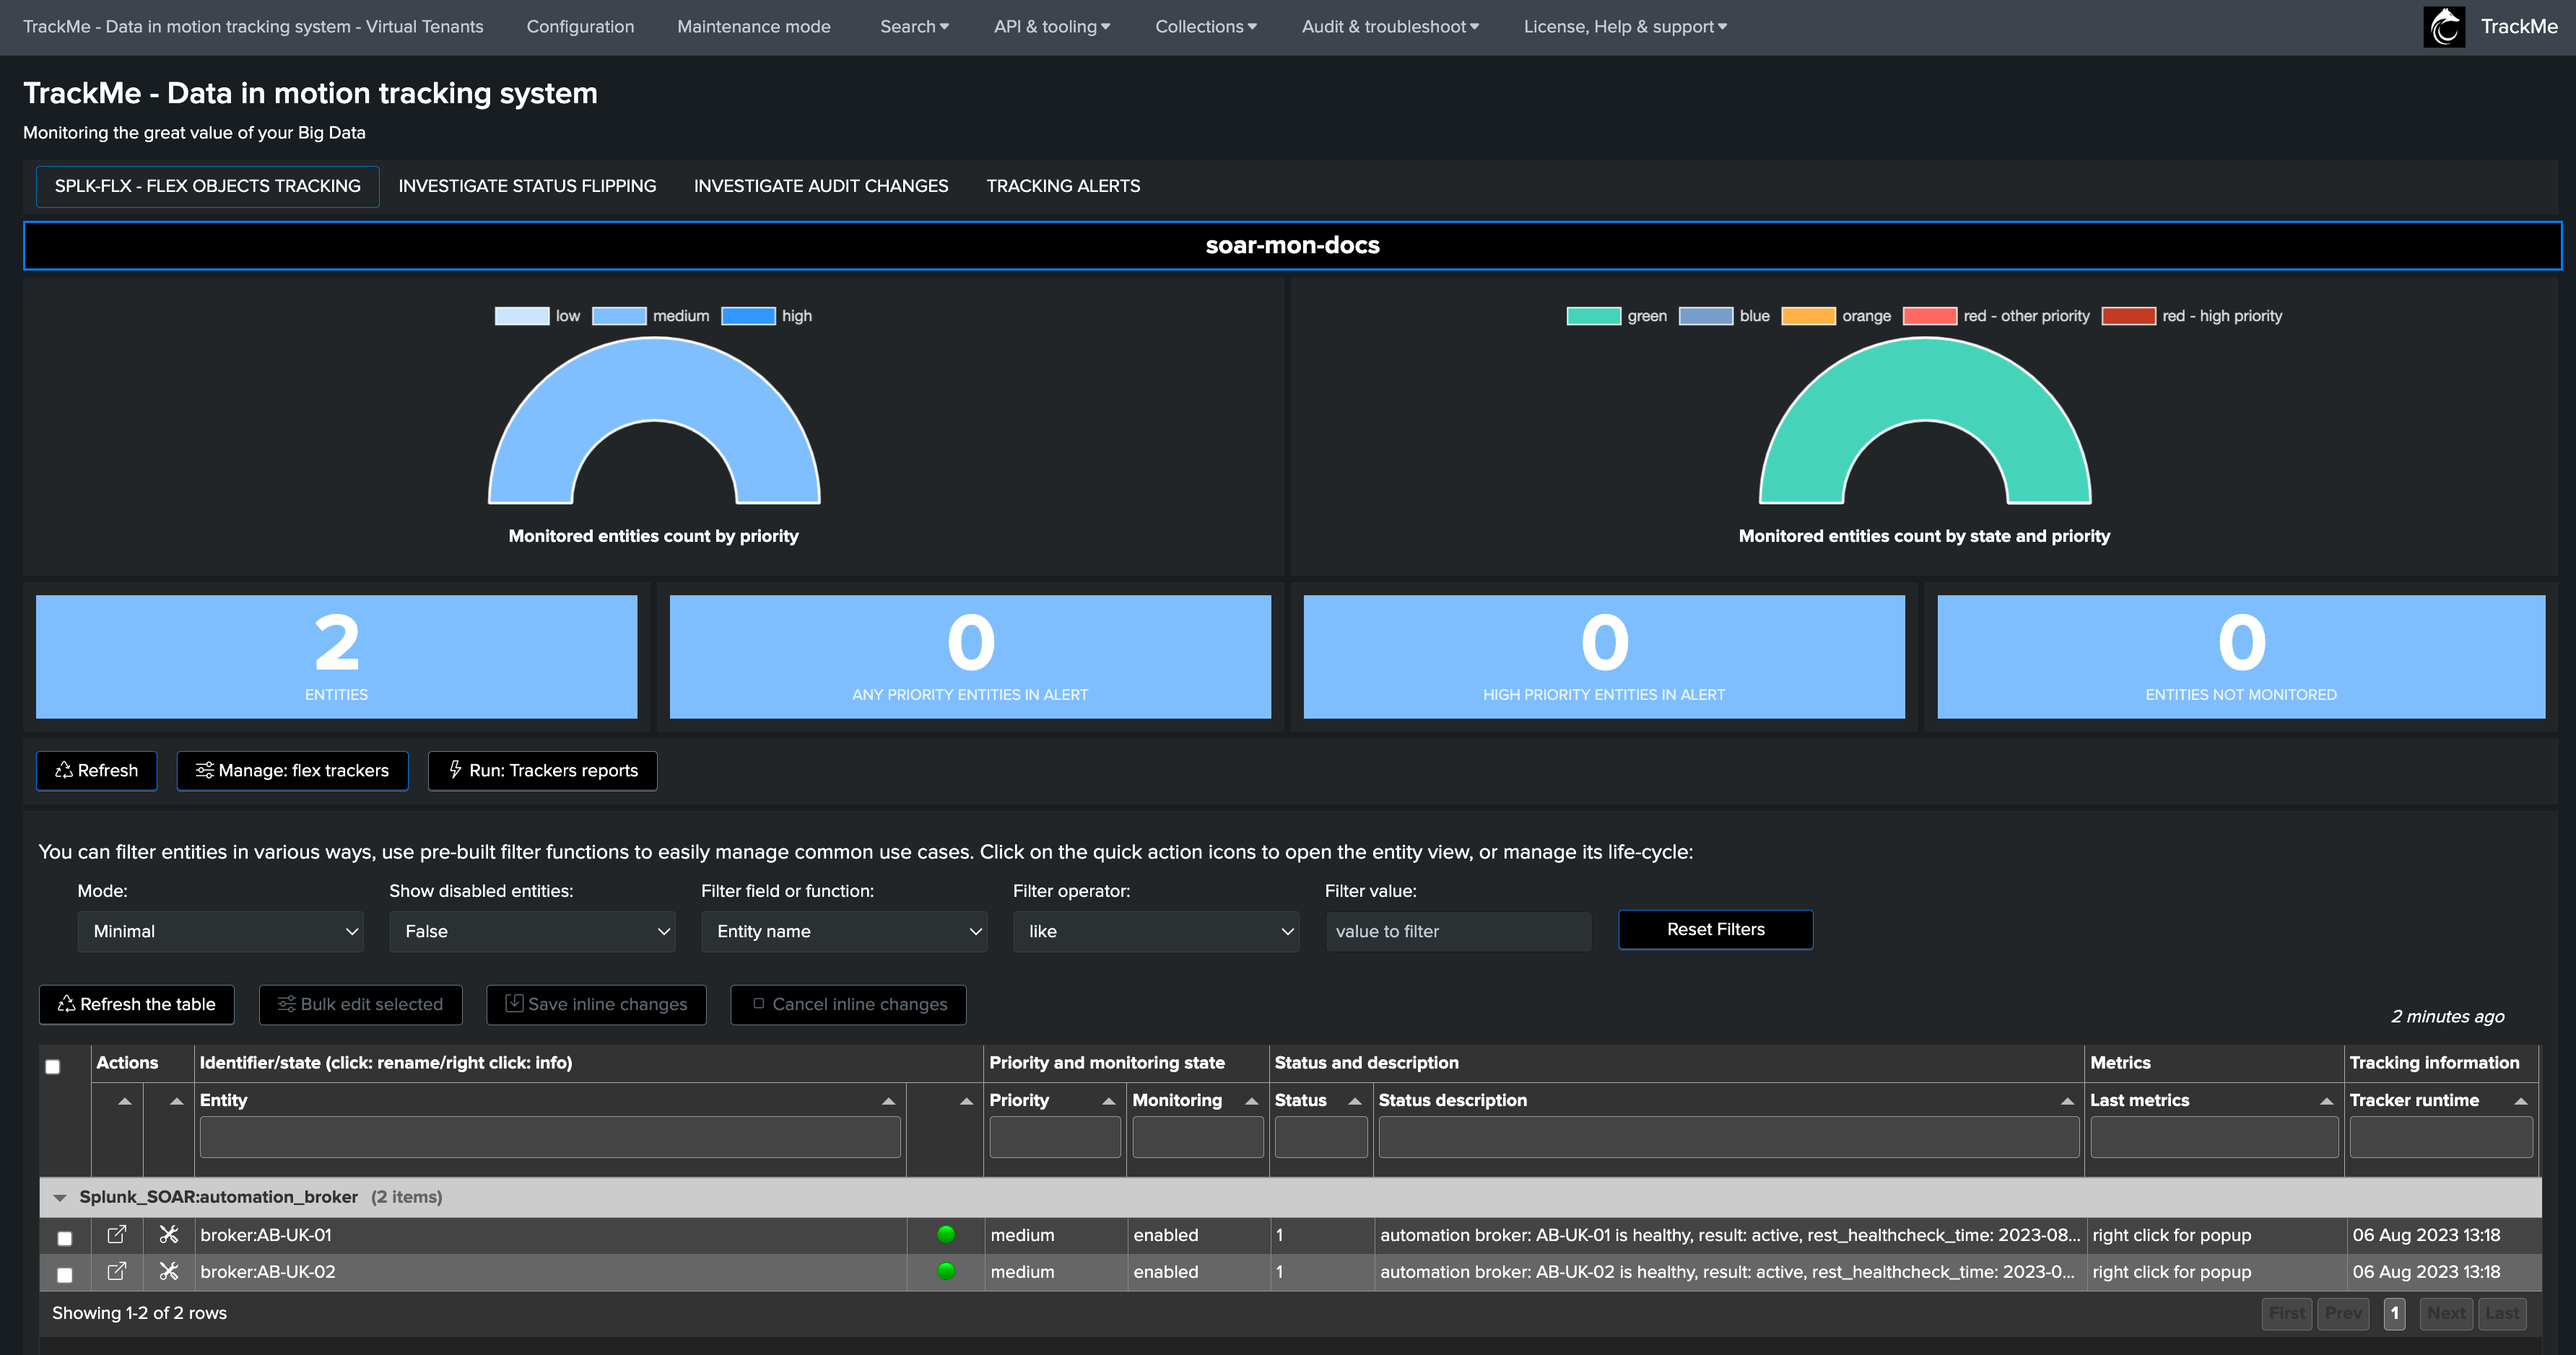Expand the Collections menu
Viewport: 2576px width, 1355px height.
coord(1206,27)
